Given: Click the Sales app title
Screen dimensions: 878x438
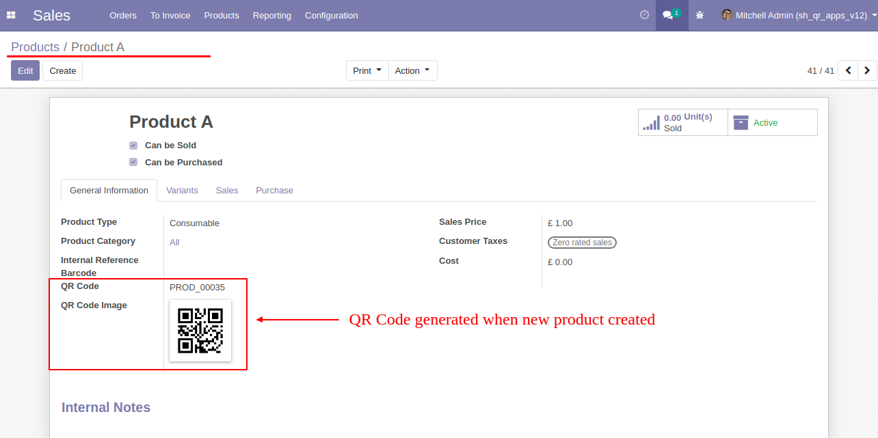Looking at the screenshot, I should (x=51, y=15).
